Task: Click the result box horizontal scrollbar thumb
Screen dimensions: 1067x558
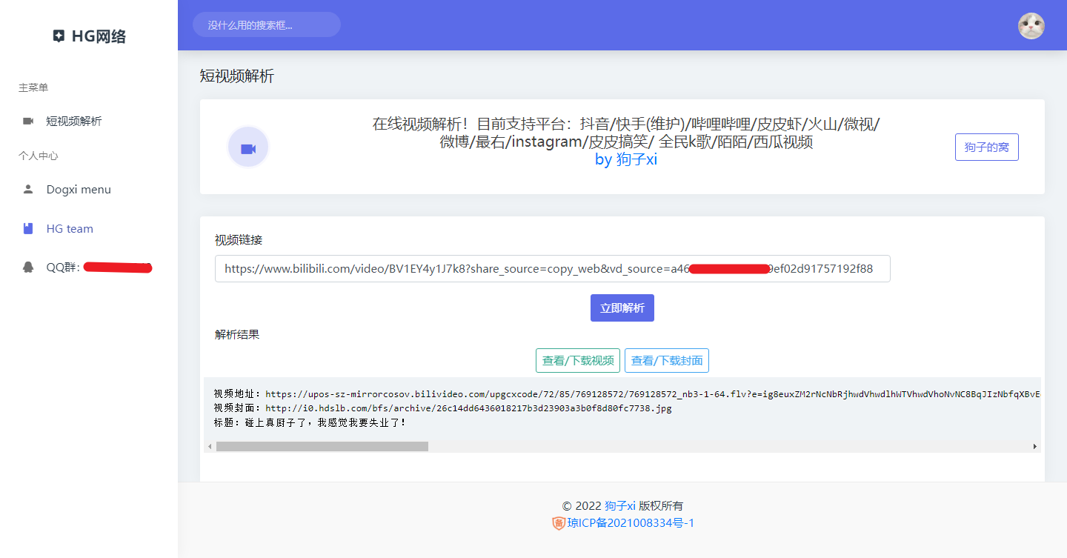Action: click(322, 446)
